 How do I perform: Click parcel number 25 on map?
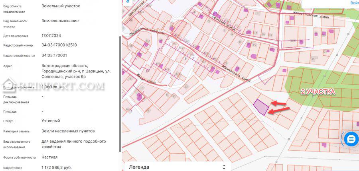[x=313, y=59]
